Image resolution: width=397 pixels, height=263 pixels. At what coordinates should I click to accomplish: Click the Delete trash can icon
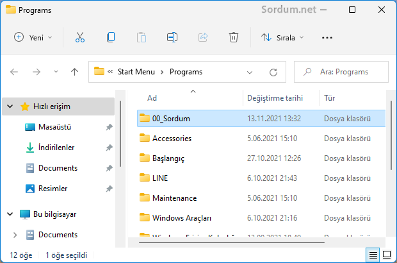[234, 38]
